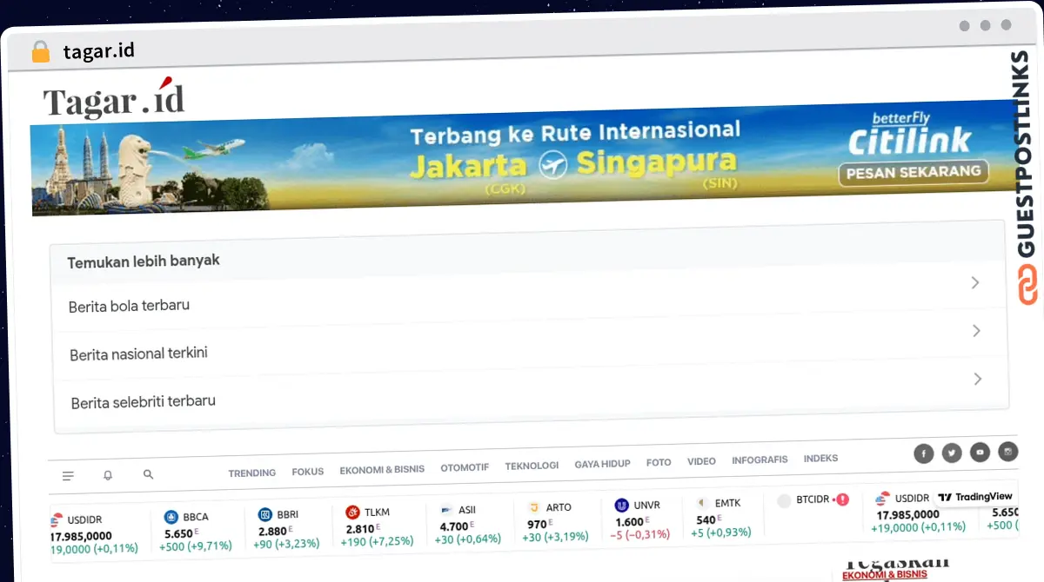
Task: Click the BTCIDR ticker label
Action: coord(813,499)
